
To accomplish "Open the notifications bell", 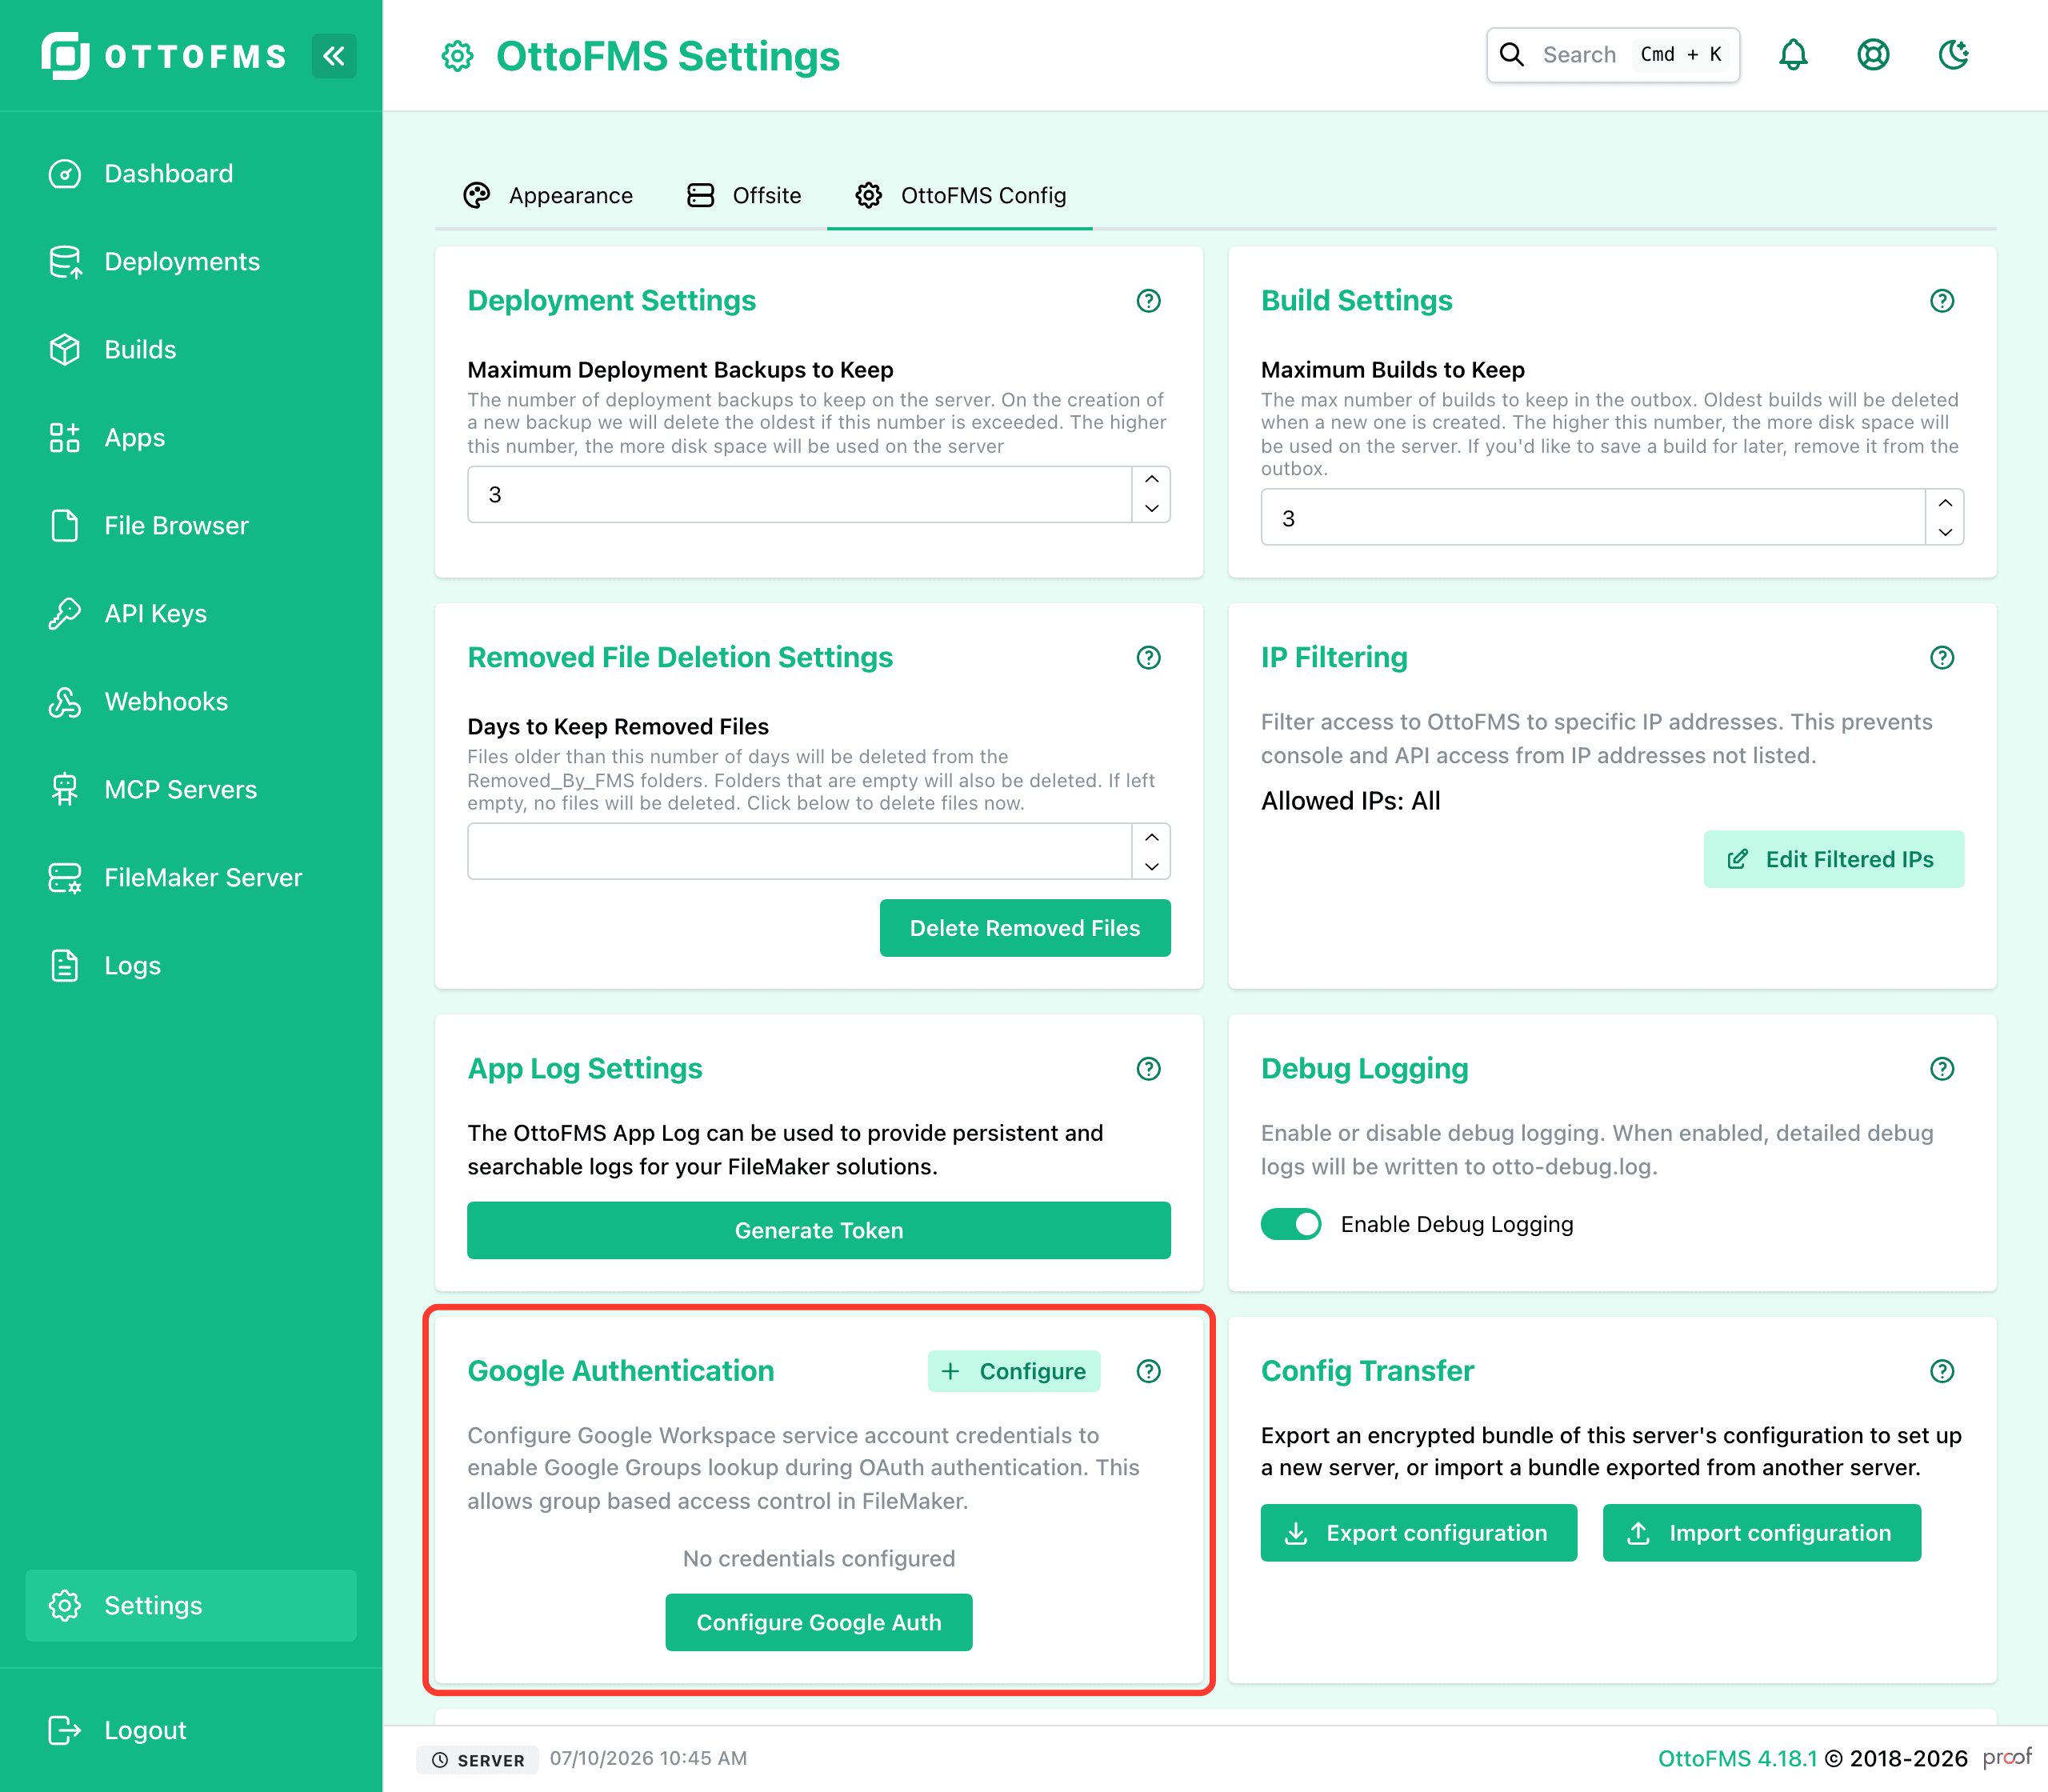I will [1793, 55].
